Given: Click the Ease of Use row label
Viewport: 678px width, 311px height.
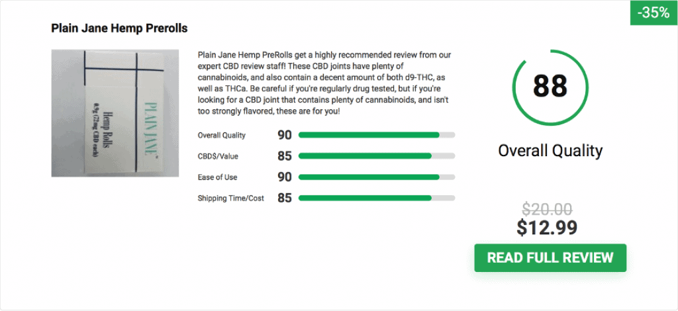Looking at the screenshot, I should point(217,177).
